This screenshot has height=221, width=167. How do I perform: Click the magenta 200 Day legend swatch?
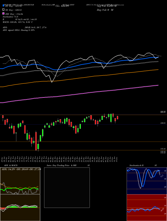(3, 13)
